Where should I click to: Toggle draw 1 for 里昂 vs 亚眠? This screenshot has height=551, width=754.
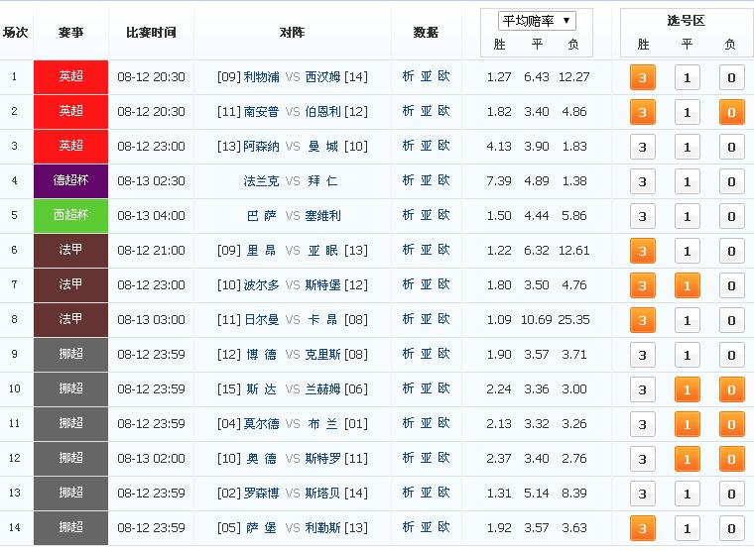pyautogui.click(x=688, y=251)
